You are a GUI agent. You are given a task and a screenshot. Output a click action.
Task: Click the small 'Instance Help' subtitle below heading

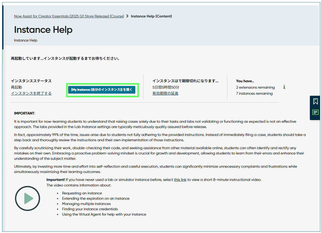(x=26, y=40)
